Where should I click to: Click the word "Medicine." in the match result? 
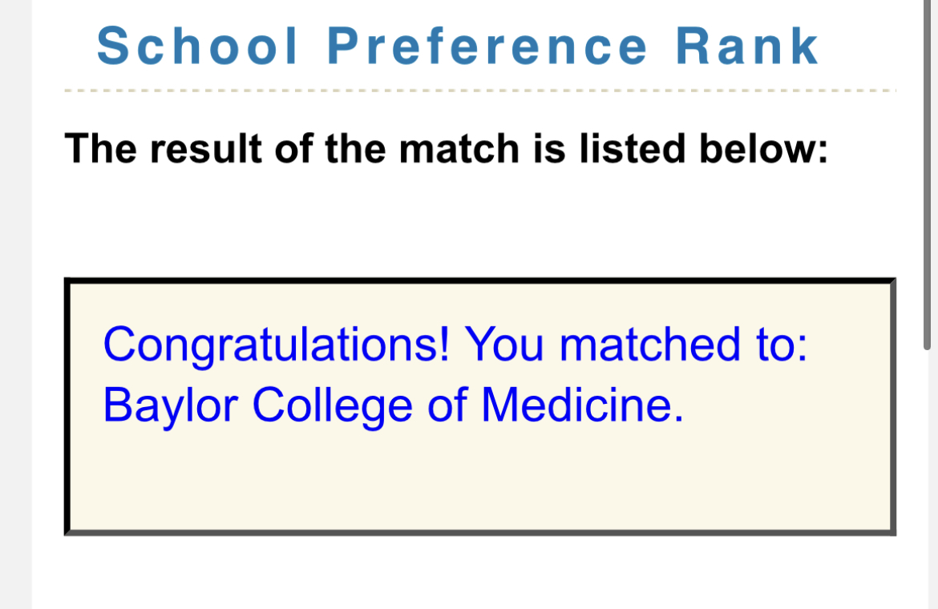pos(582,405)
